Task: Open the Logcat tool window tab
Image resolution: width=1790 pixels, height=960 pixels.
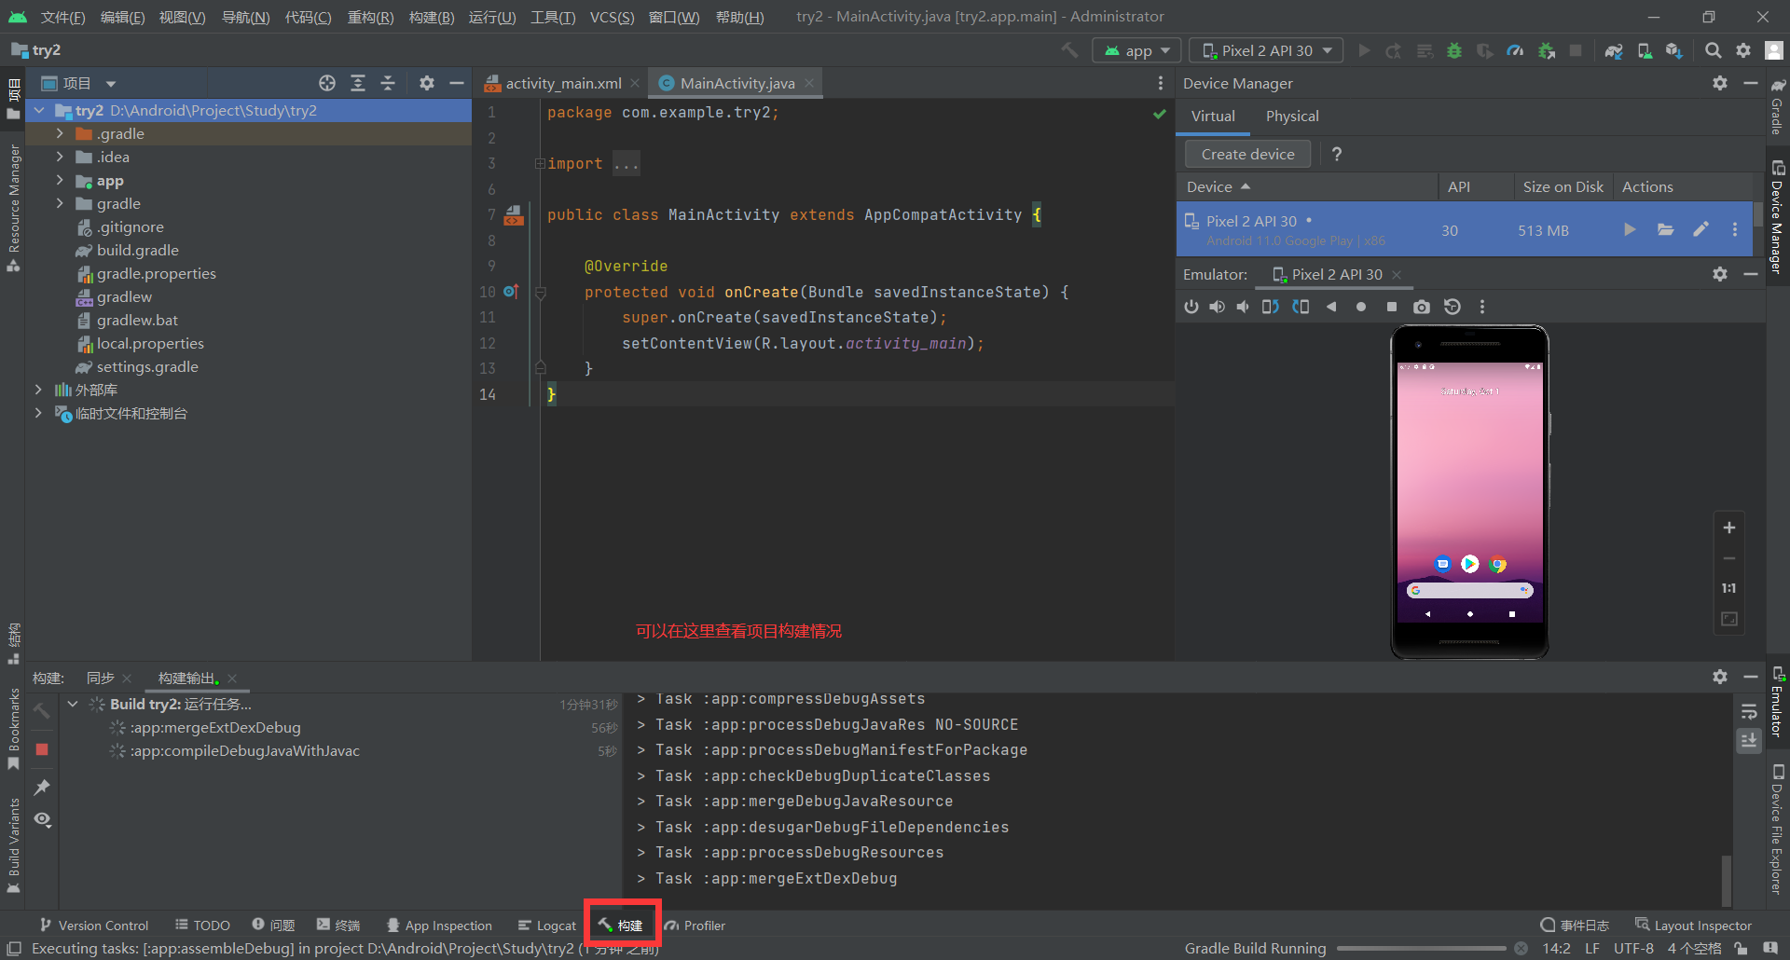Action: [x=547, y=925]
